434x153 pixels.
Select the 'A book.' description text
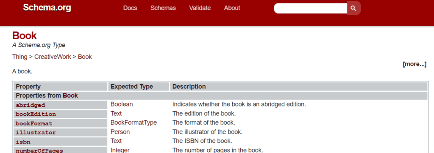(x=22, y=71)
